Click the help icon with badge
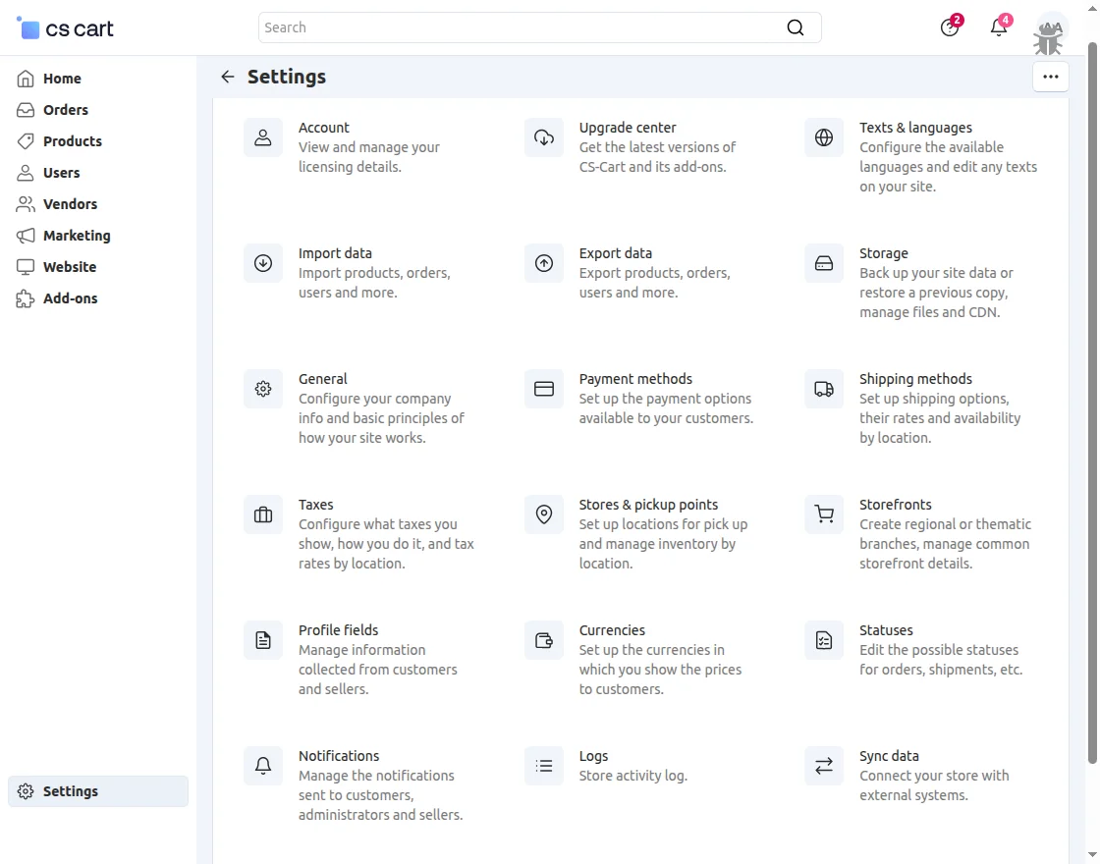The width and height of the screenshot is (1100, 864). (x=949, y=27)
